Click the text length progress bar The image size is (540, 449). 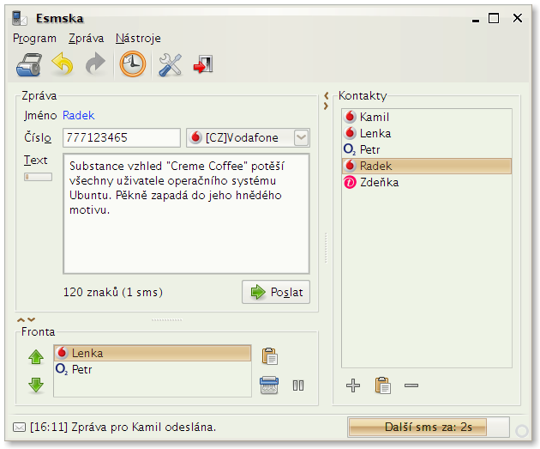point(38,177)
